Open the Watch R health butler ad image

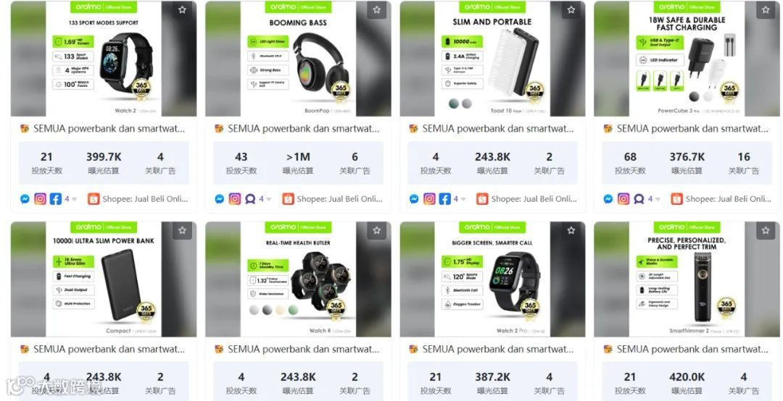click(298, 279)
